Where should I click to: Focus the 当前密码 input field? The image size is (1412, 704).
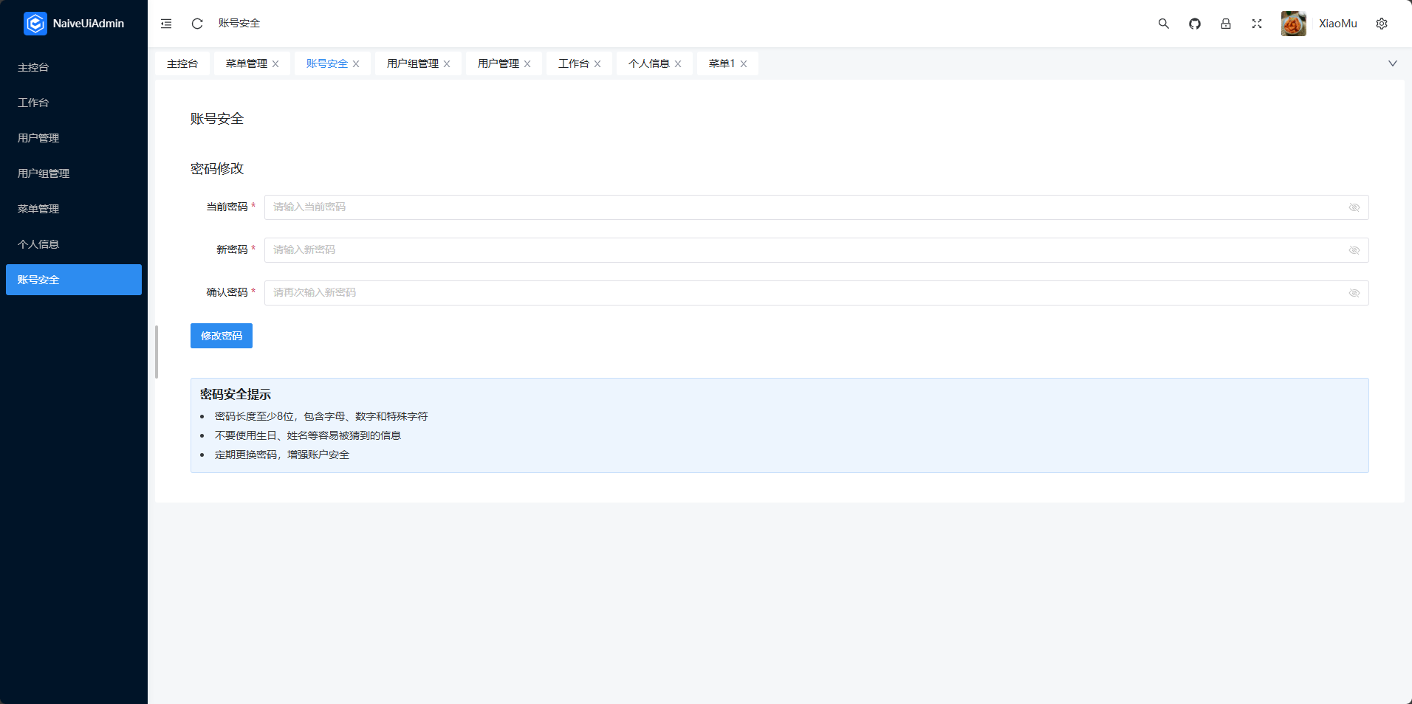click(805, 207)
